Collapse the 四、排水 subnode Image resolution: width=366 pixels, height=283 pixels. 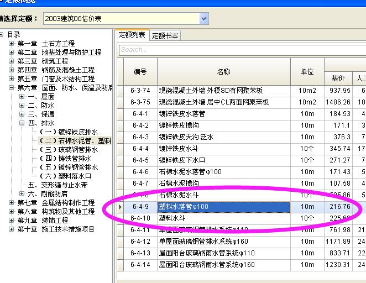tap(22, 123)
